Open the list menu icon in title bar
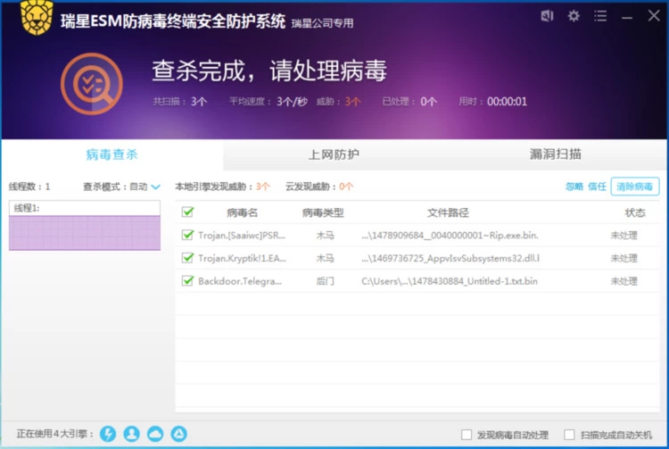669x449 pixels. click(600, 16)
